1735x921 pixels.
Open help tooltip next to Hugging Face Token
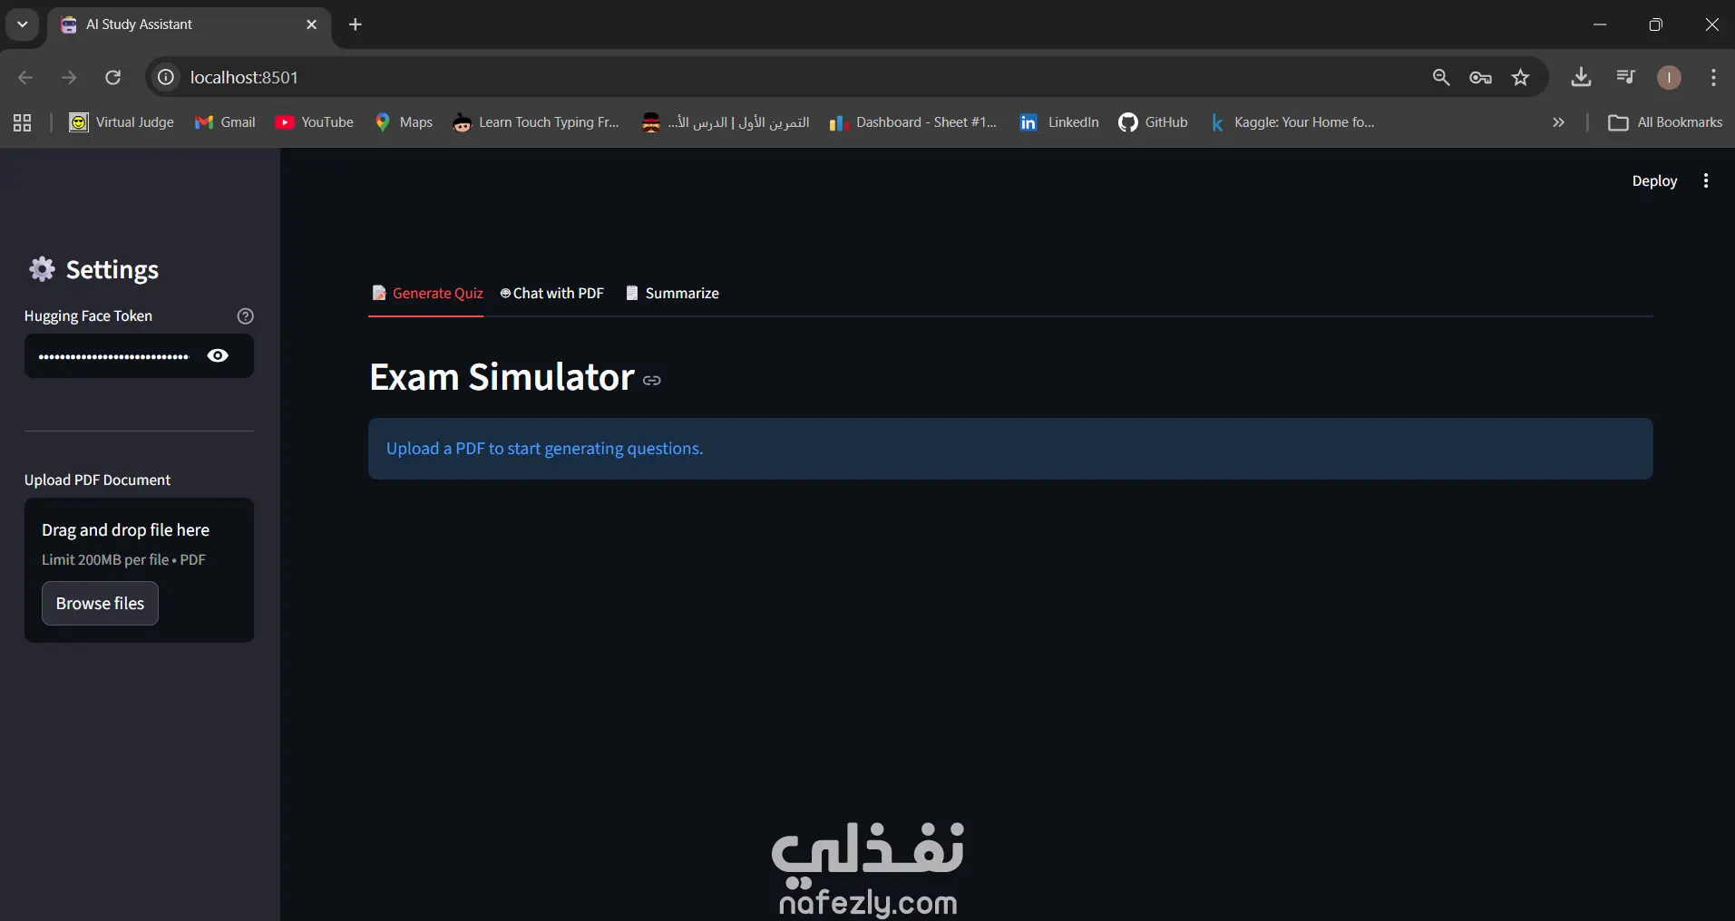pos(245,315)
